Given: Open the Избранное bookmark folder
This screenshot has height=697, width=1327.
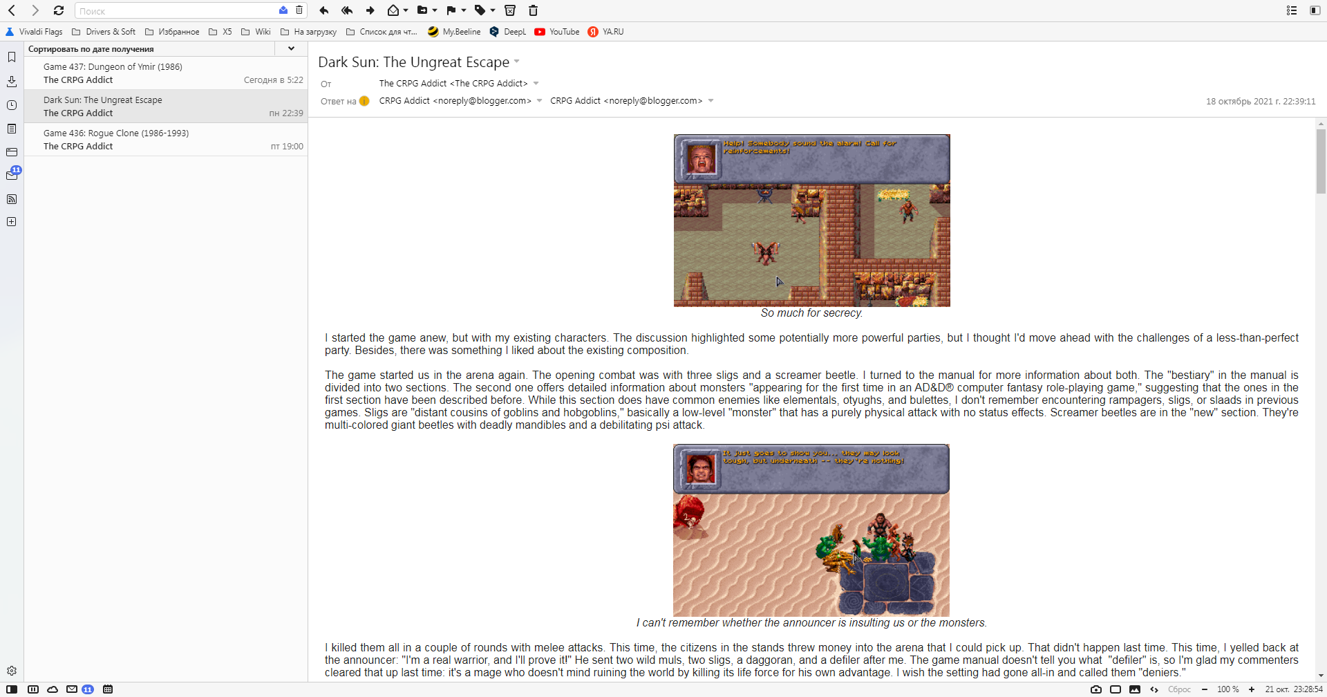Looking at the screenshot, I should point(172,32).
